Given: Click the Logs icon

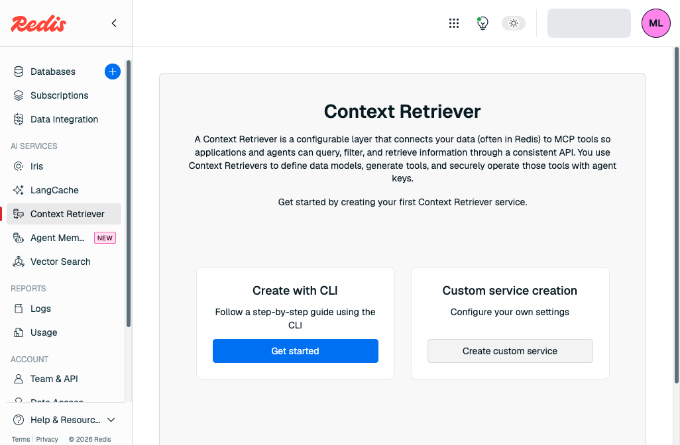Looking at the screenshot, I should pyautogui.click(x=18, y=309).
